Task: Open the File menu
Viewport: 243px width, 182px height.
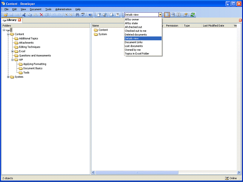Action: (x=6, y=9)
